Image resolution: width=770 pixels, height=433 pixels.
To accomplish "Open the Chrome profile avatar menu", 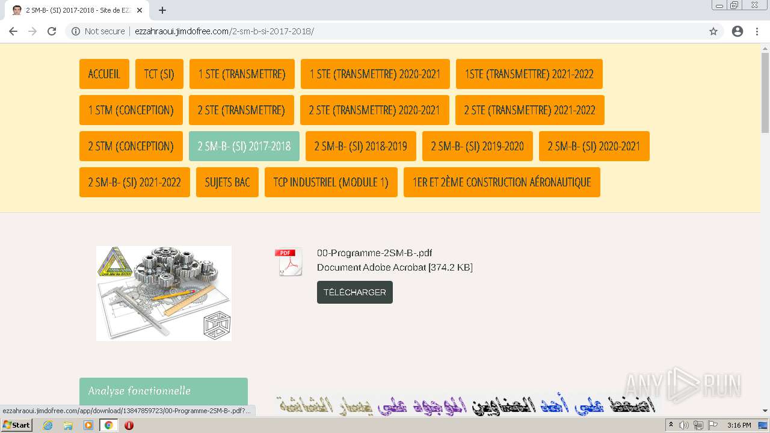I will coord(738,31).
